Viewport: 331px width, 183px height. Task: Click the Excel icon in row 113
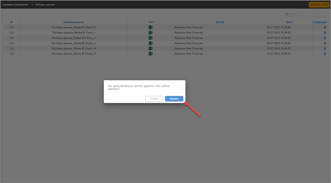pos(151,43)
